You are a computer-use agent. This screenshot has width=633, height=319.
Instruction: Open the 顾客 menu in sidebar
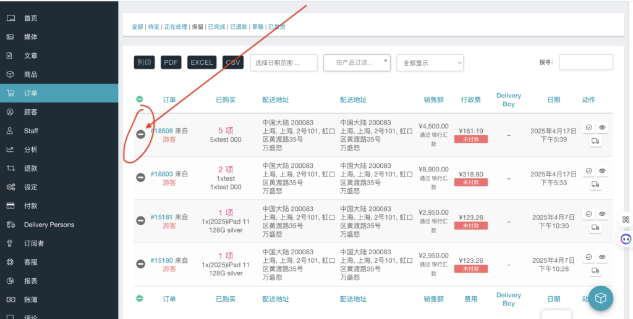pos(31,112)
